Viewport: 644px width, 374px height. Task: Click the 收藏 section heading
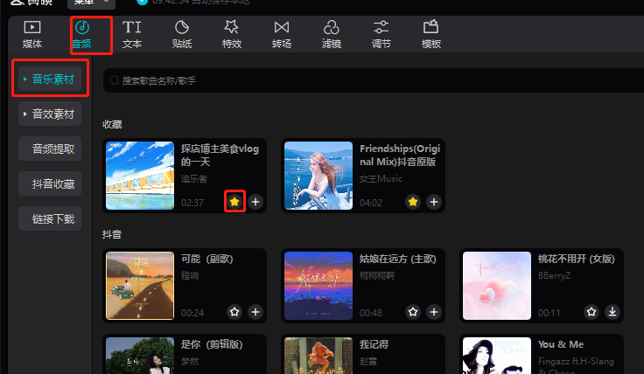(x=112, y=124)
